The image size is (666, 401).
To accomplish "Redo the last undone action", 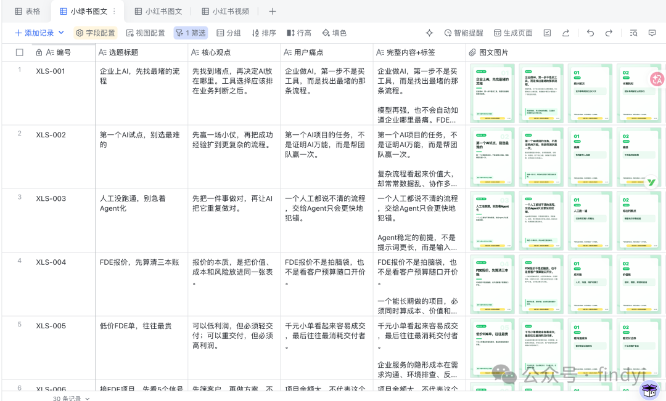I will point(609,33).
